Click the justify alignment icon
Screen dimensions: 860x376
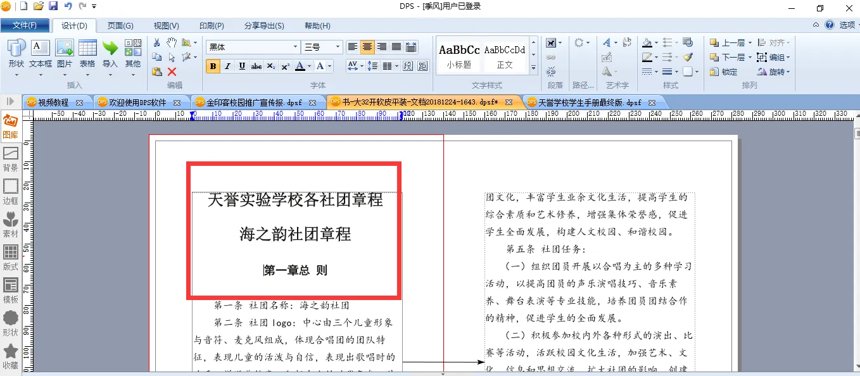click(396, 47)
